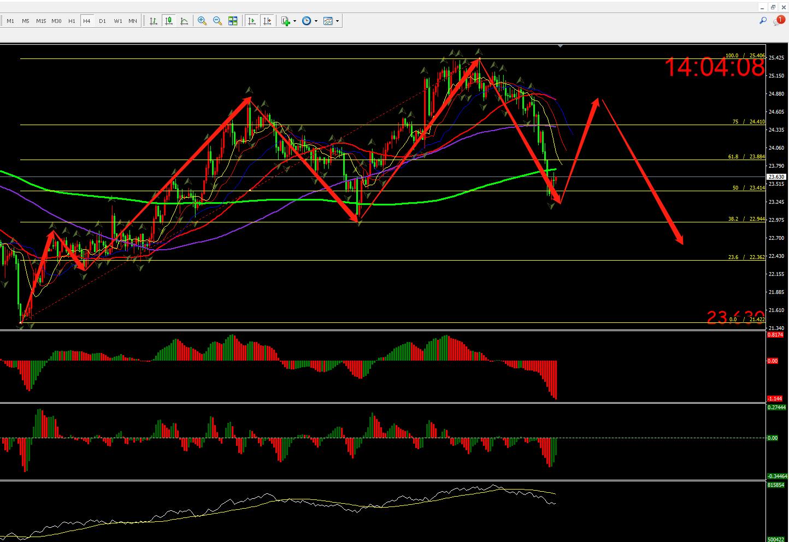
Task: Select the M1 timeframe
Action: click(10, 21)
